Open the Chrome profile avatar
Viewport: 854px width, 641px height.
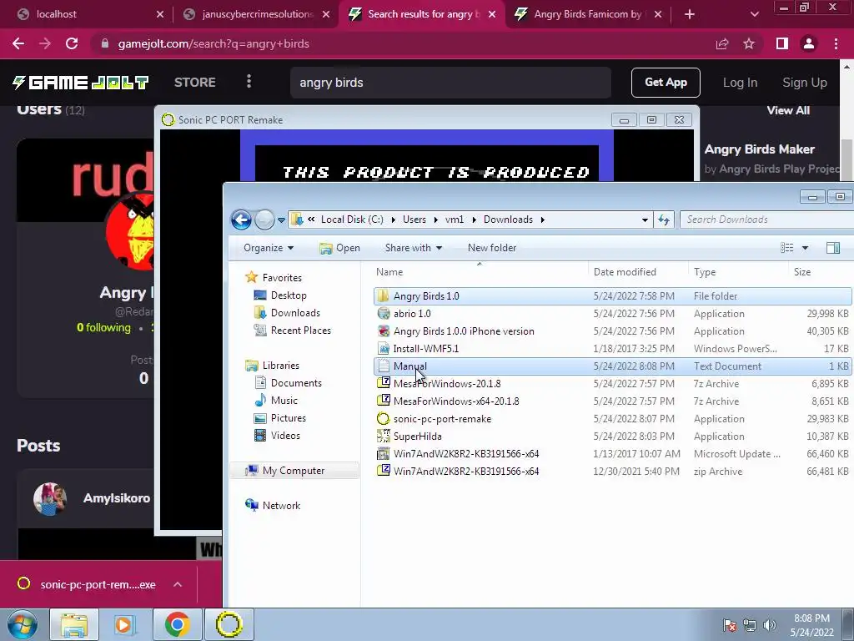tap(809, 43)
